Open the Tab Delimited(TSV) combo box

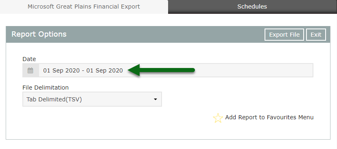click(x=92, y=99)
